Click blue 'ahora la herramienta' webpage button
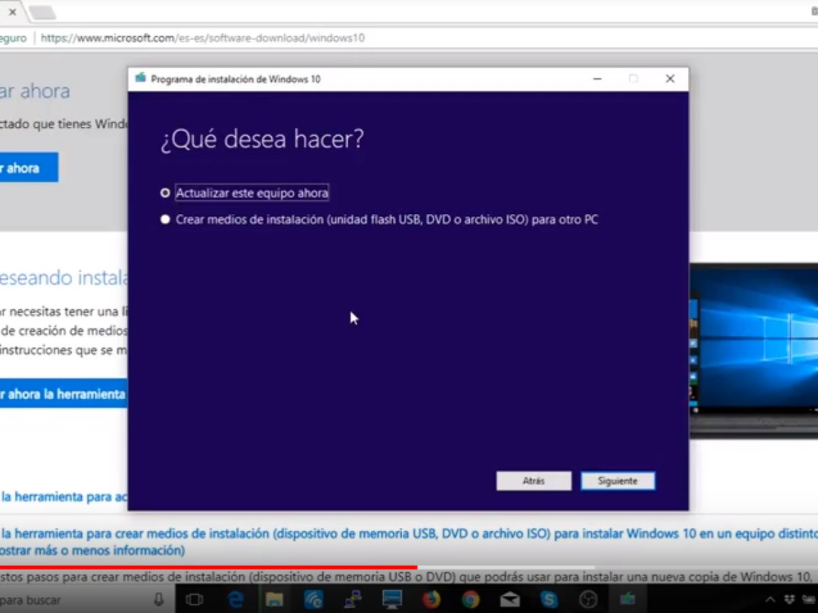 (63, 394)
